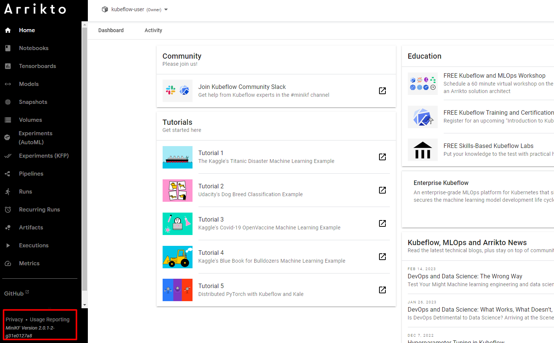The height and width of the screenshot is (343, 554).
Task: Click the MLOps Workshop logos thumbnail
Action: coord(423,84)
